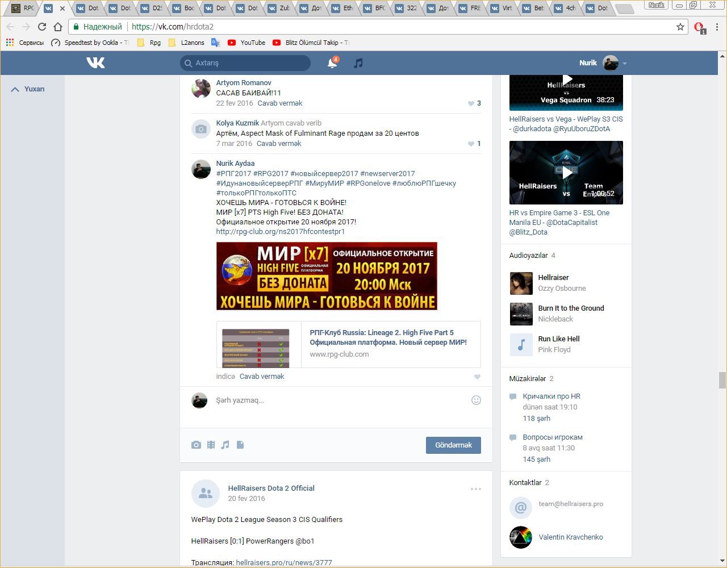Go to browser home page icon
Viewport: 727px width, 568px height.
[x=57, y=27]
